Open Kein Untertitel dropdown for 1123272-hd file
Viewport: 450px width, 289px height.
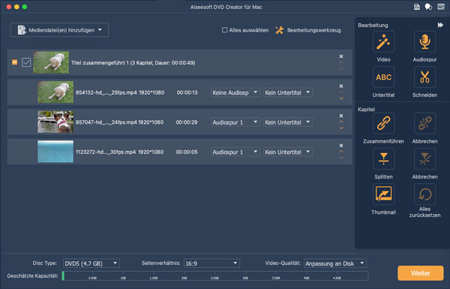[288, 152]
